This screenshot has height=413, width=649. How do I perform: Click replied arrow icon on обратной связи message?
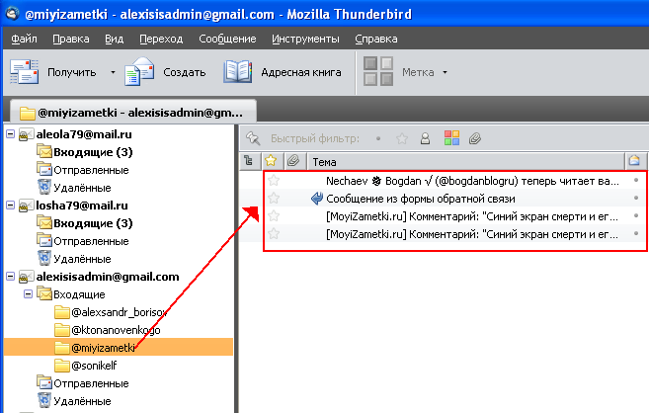coord(317,199)
